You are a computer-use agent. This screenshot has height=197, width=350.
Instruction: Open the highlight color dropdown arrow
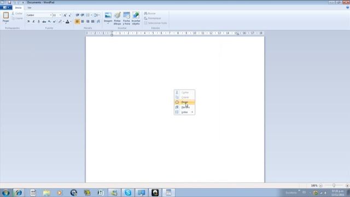tap(63, 21)
